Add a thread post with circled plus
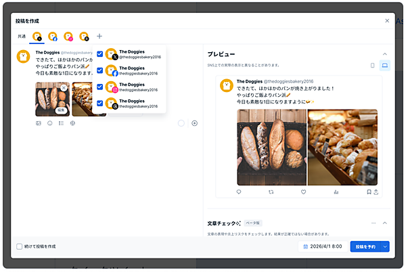 click(194, 123)
